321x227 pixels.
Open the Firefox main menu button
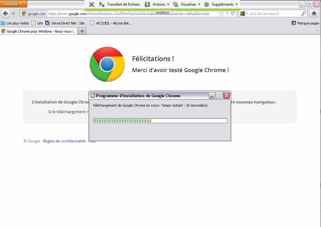click(x=13, y=4)
